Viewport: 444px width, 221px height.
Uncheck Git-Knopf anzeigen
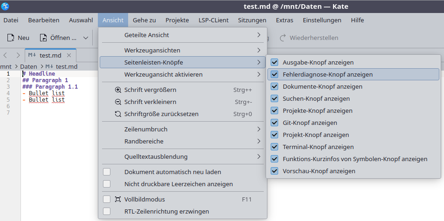(274, 123)
